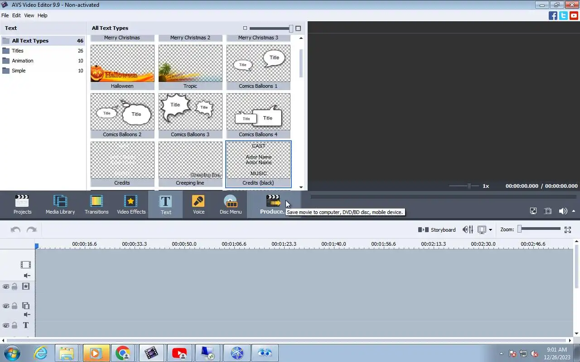Click the video effects track star icon
The height and width of the screenshot is (362, 580).
point(26,286)
